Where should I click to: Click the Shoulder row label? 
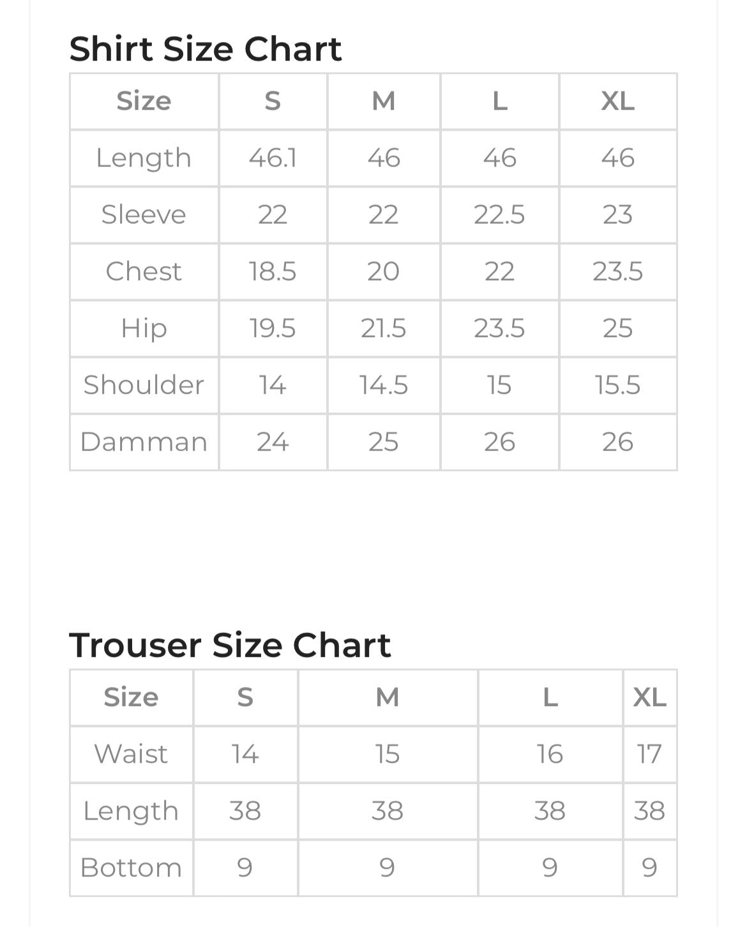point(144,385)
